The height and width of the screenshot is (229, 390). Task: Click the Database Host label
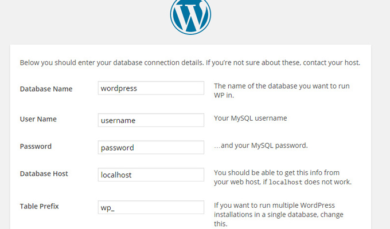coord(44,173)
